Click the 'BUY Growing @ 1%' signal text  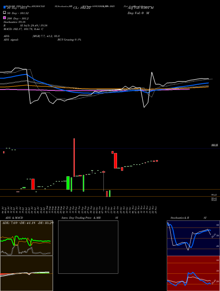coord(69,40)
